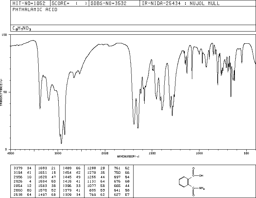Image resolution: width=256 pixels, height=198 pixels.
Task: Click the 500 wavenumber axis label
Action: [246, 153]
